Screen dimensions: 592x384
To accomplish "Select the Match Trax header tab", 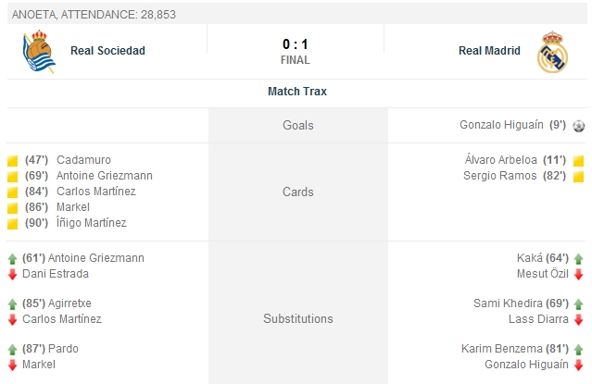I will 296,92.
